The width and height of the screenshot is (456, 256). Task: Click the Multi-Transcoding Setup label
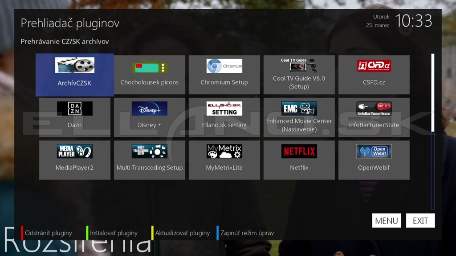coord(150,168)
